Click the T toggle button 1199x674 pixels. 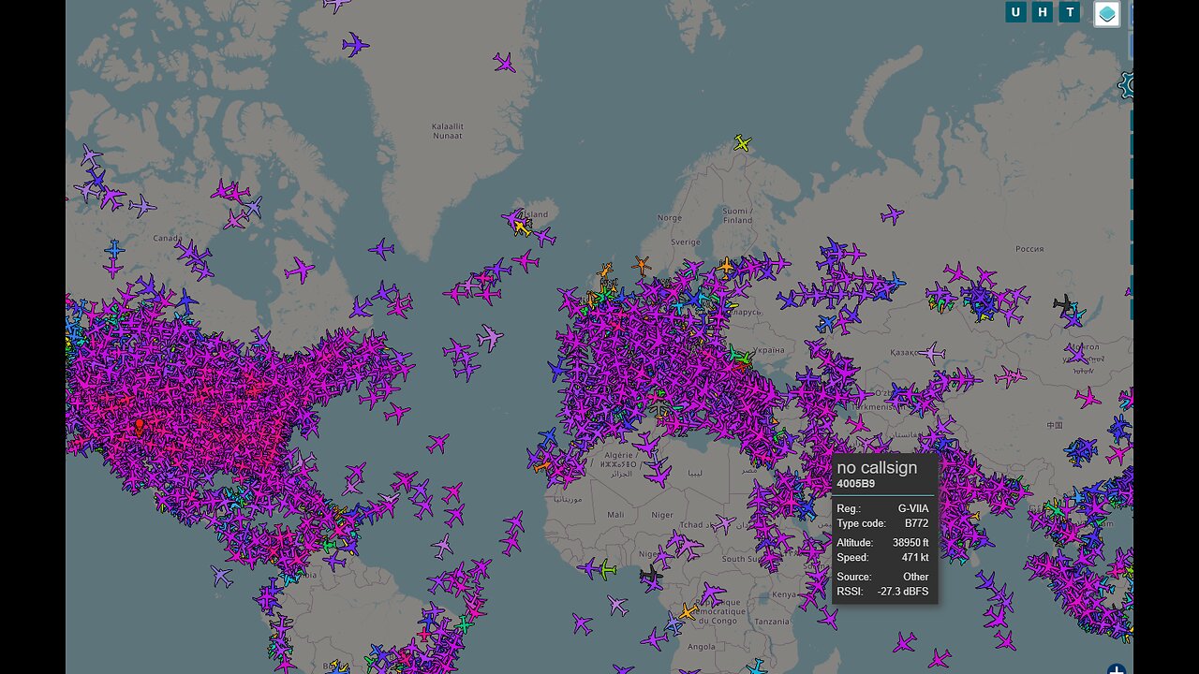click(x=1070, y=12)
